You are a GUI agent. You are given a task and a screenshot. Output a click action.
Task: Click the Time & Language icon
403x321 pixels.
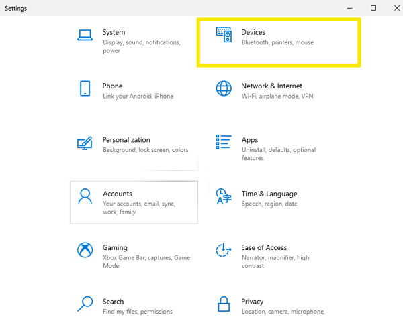click(224, 196)
